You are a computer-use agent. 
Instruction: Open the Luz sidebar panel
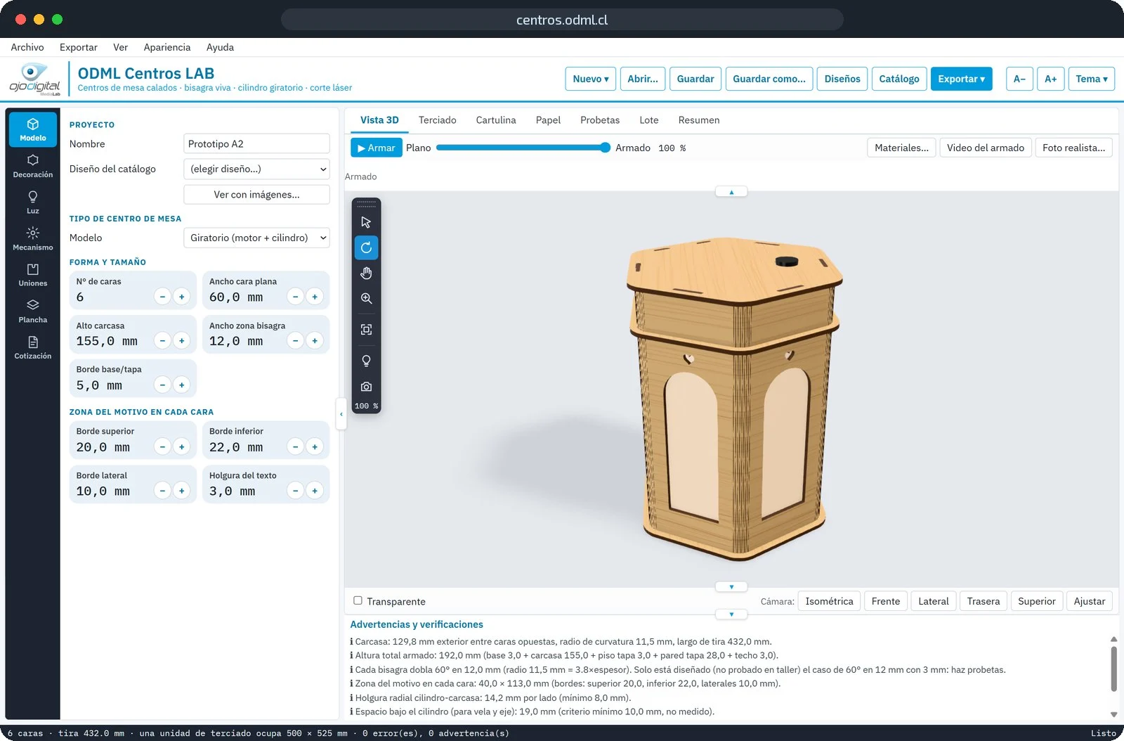[33, 202]
